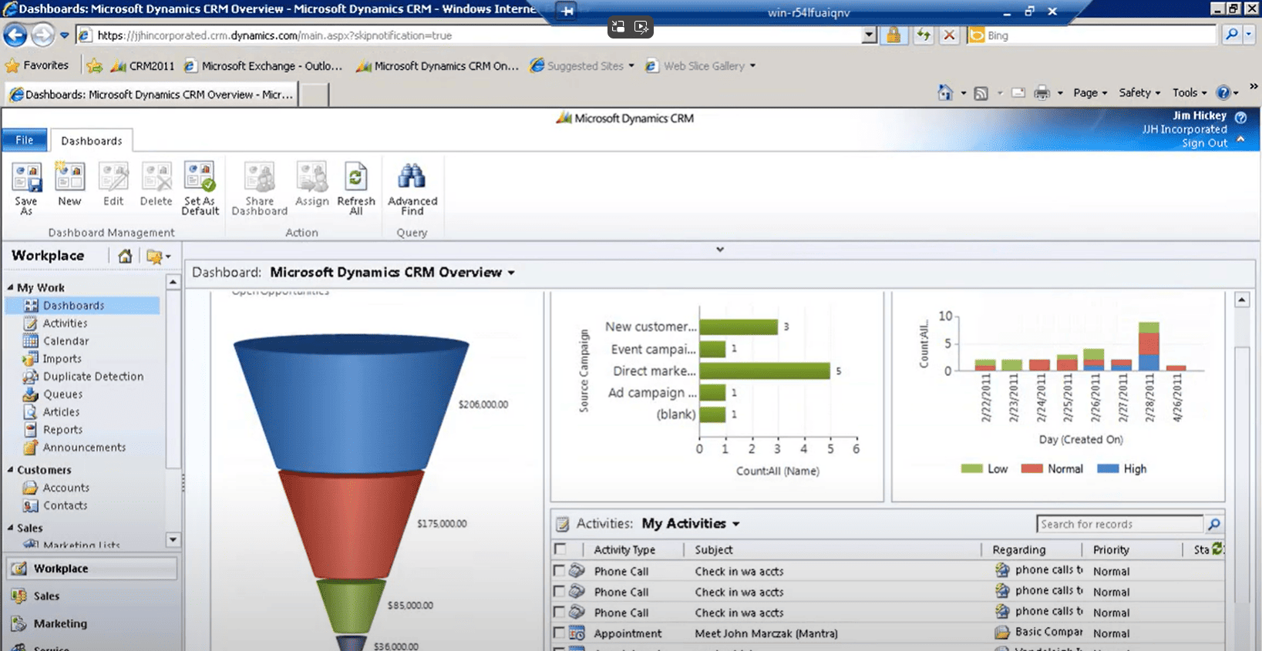
Task: Click the Favorites button
Action: (37, 65)
